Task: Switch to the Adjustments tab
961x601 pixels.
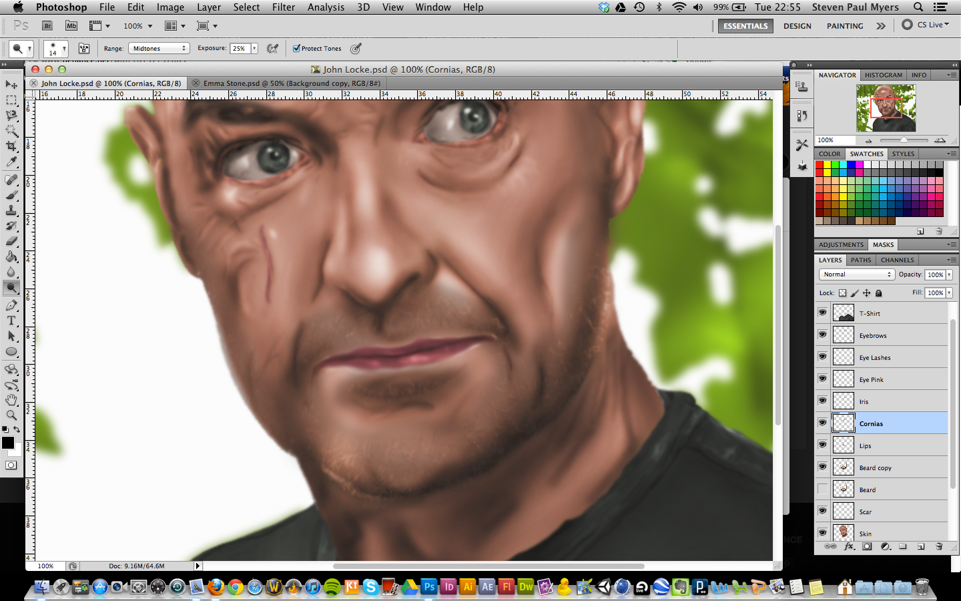Action: tap(841, 245)
